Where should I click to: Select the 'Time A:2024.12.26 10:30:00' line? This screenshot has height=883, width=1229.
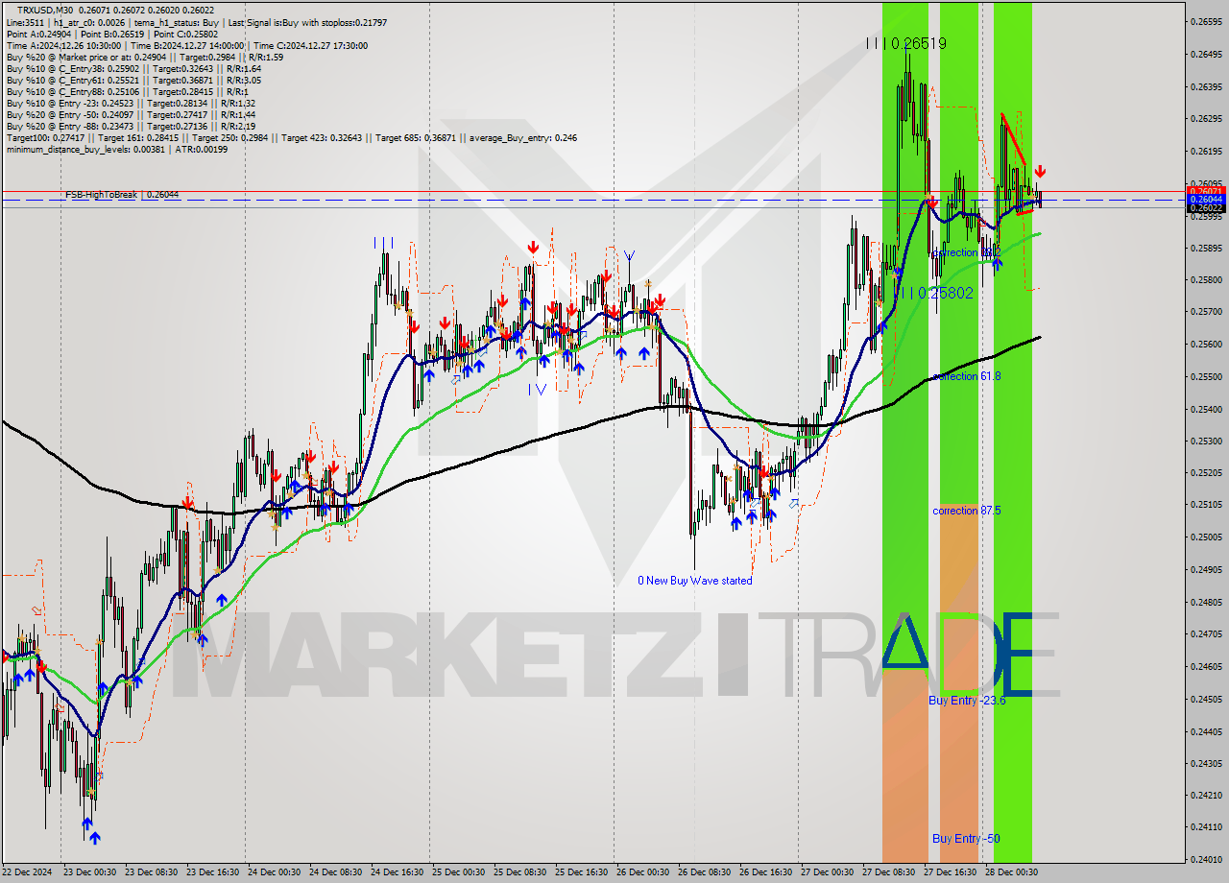pos(187,45)
